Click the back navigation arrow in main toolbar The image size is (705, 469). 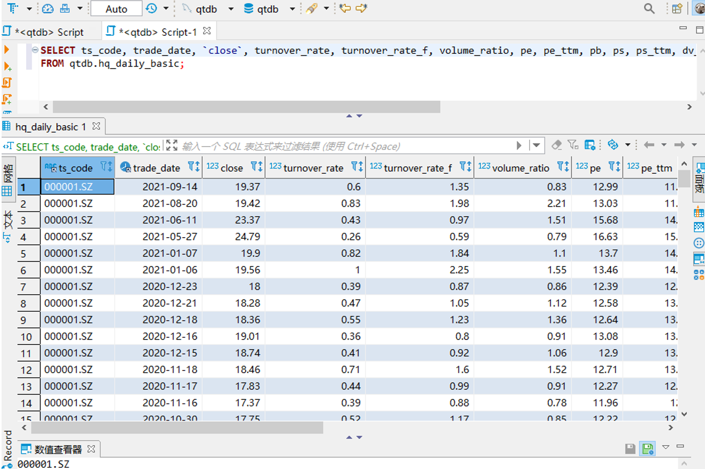345,9
